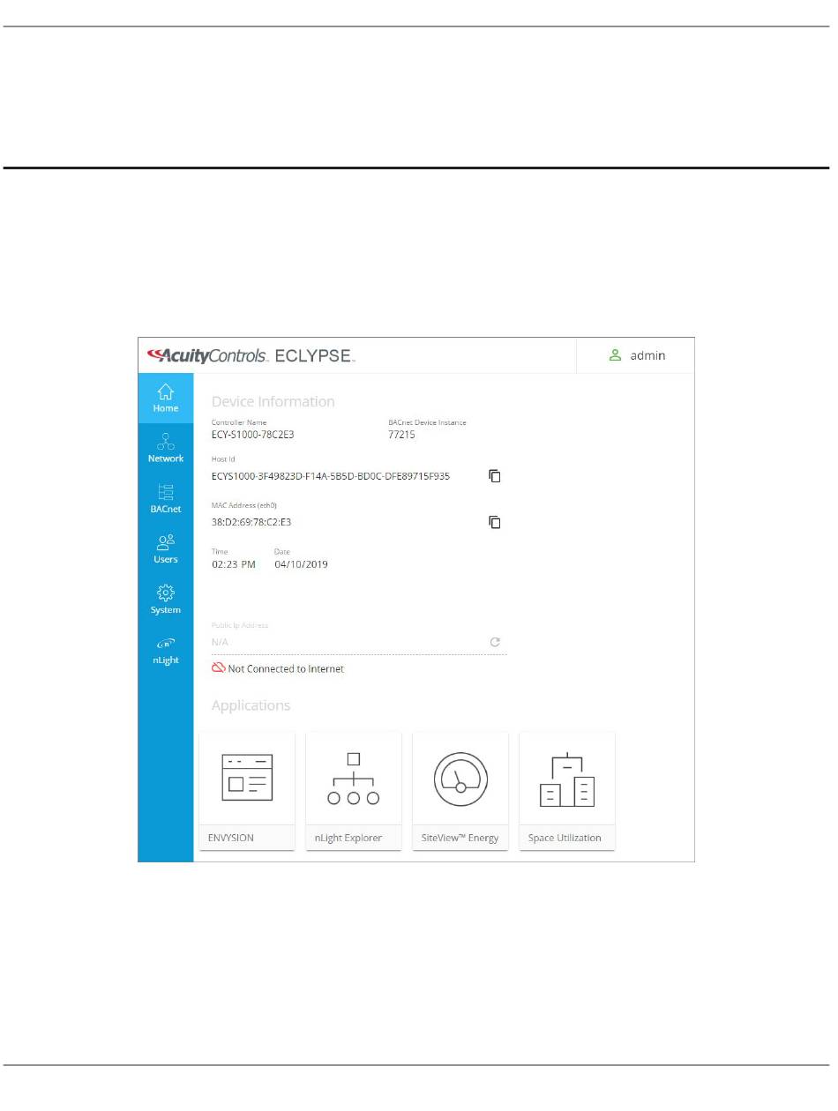Viewport: 838px width, 1111px height.
Task: Copy the Host Id to clipboard
Action: click(495, 476)
